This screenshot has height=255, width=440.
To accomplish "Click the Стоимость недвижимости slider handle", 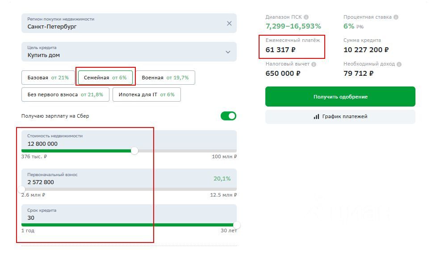I will [135, 151].
